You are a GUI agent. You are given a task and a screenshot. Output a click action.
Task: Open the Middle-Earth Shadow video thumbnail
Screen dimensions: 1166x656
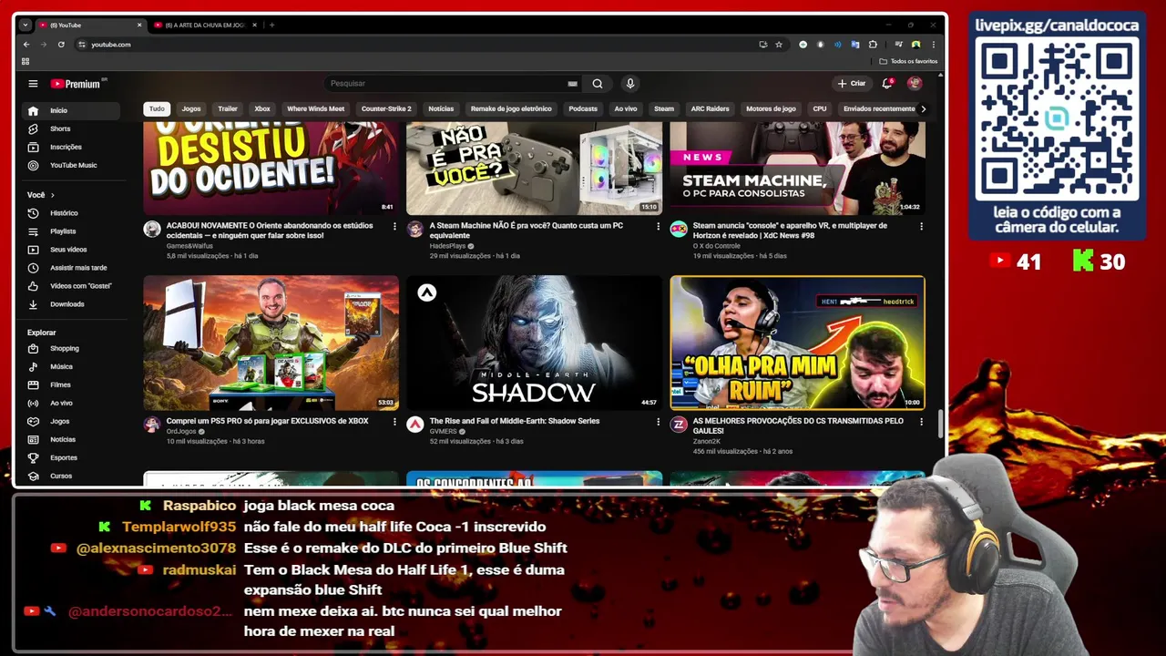click(x=534, y=343)
